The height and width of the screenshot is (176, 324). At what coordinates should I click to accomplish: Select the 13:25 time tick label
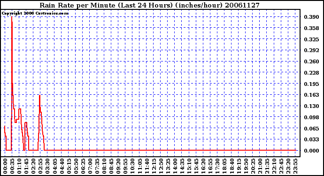[168, 166]
